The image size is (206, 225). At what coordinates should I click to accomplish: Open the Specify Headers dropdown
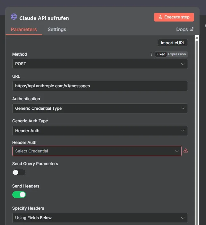click(x=100, y=218)
